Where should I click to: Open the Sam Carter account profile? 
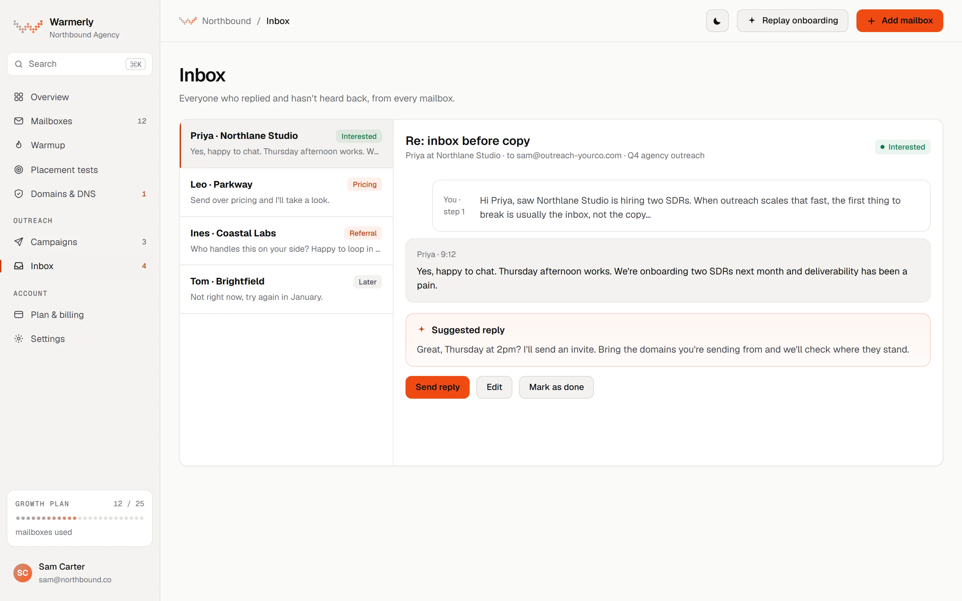click(80, 573)
